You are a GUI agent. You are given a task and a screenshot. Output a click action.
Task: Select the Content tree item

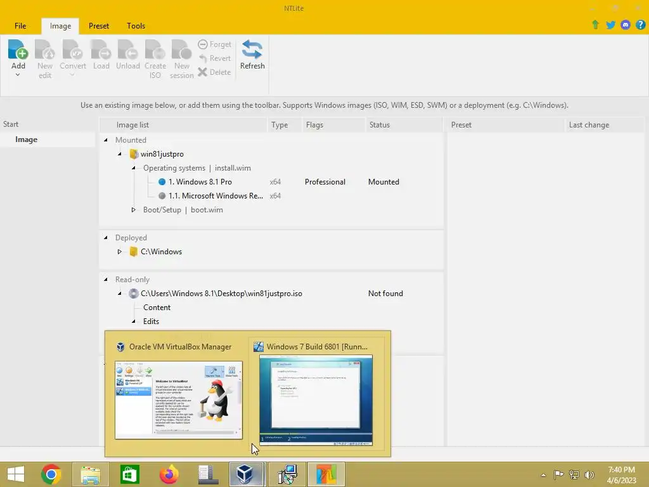click(157, 308)
